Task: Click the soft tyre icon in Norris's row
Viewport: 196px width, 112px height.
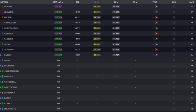Action: click(156, 6)
